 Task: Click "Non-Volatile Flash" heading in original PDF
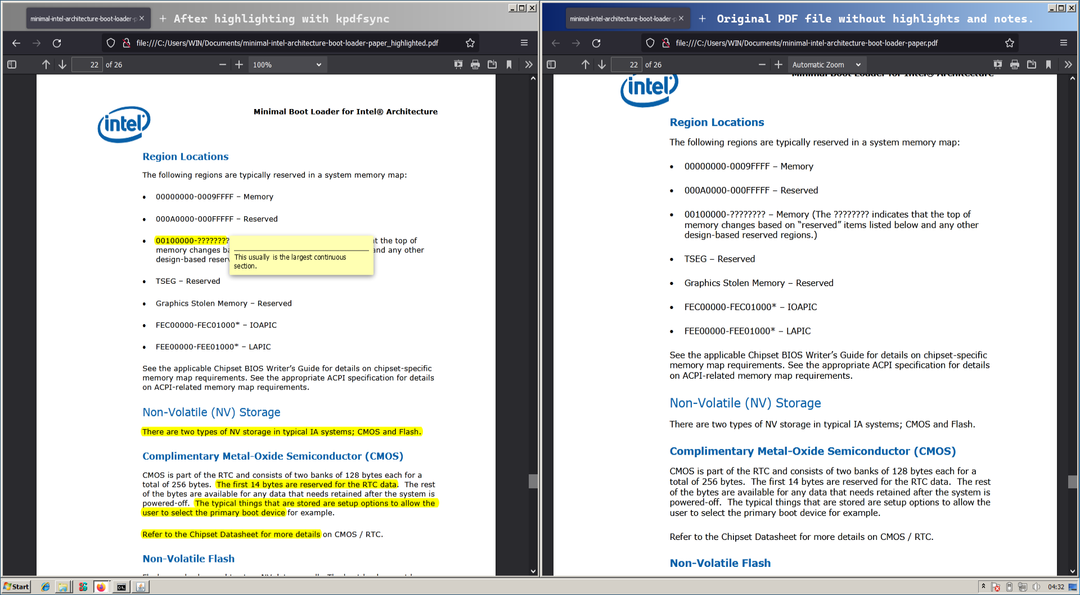pyautogui.click(x=720, y=563)
